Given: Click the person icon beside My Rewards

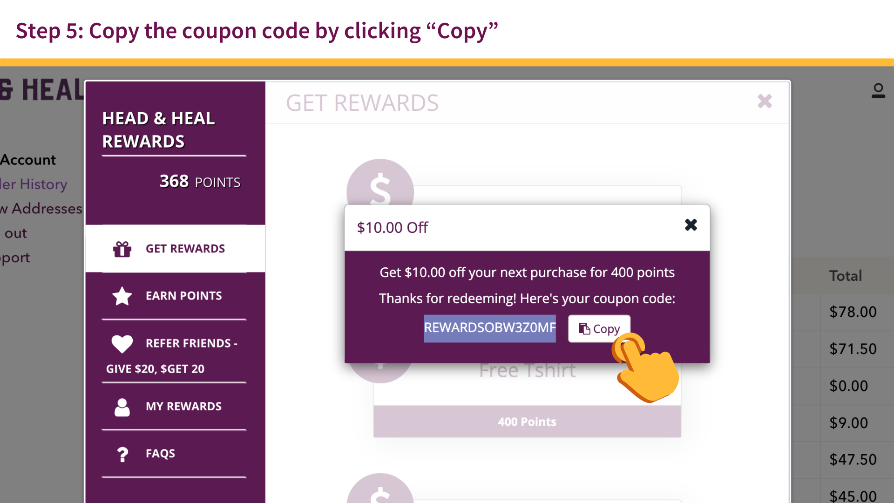Looking at the screenshot, I should [x=122, y=407].
